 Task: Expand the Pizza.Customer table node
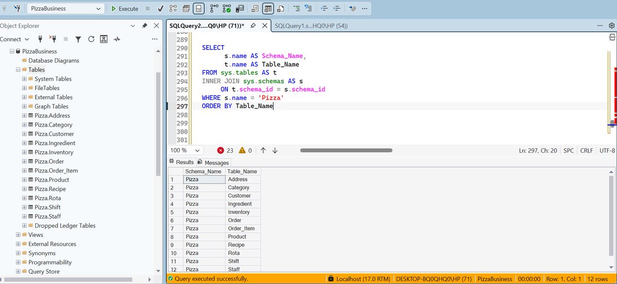click(x=24, y=134)
